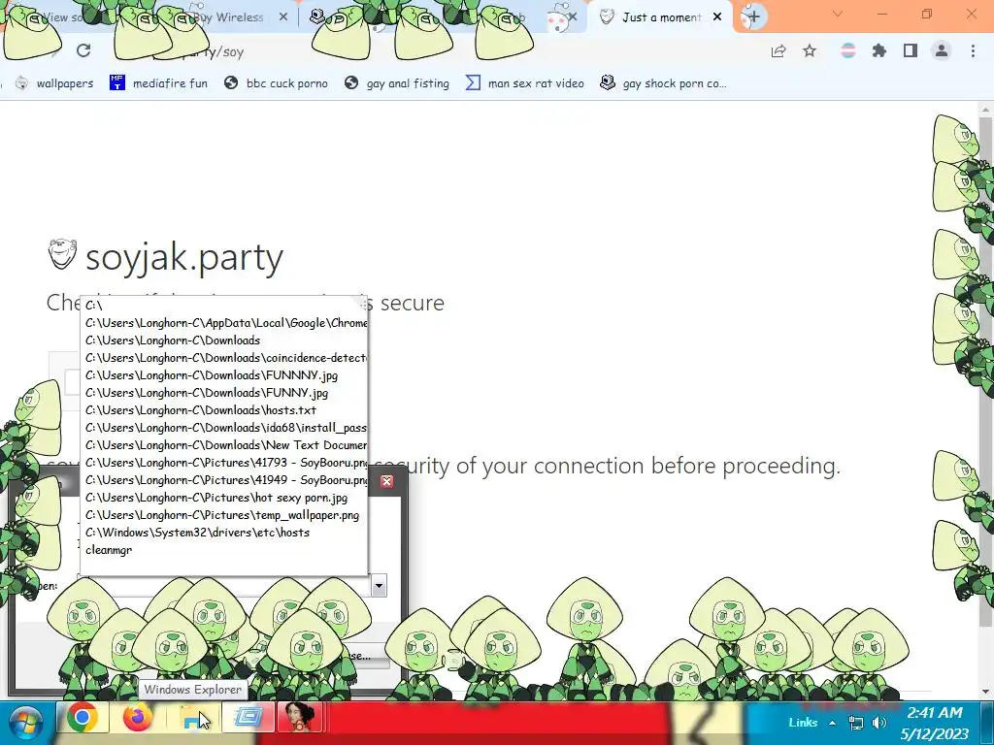Click the portrait thumbnail taskbar button
Screen dimensions: 994x745
[x=299, y=718]
